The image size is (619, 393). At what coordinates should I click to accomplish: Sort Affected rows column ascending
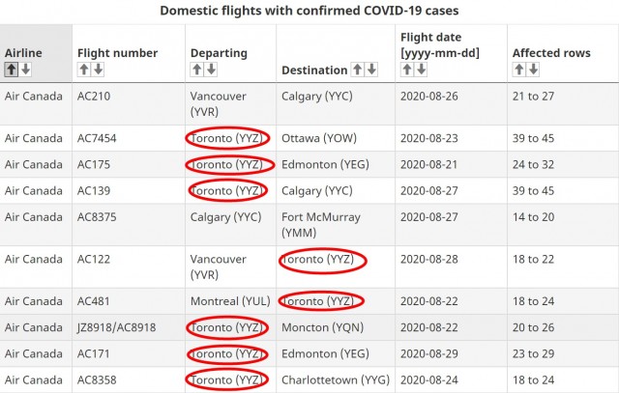(x=518, y=70)
